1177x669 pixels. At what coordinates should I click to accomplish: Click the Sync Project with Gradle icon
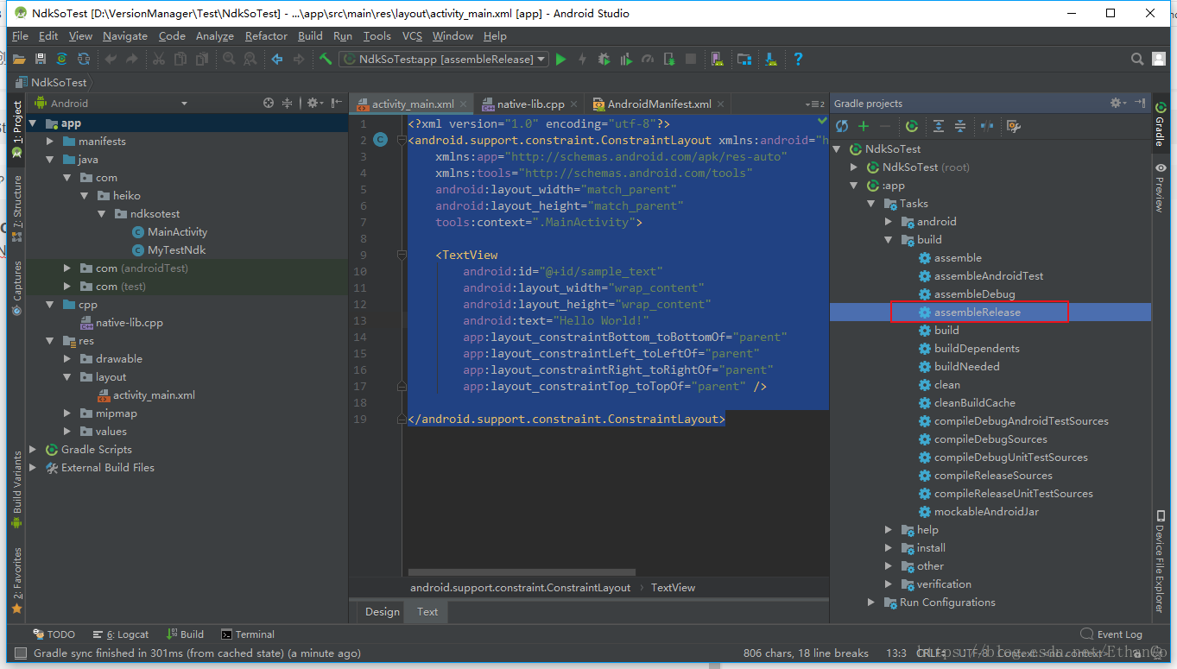click(62, 59)
